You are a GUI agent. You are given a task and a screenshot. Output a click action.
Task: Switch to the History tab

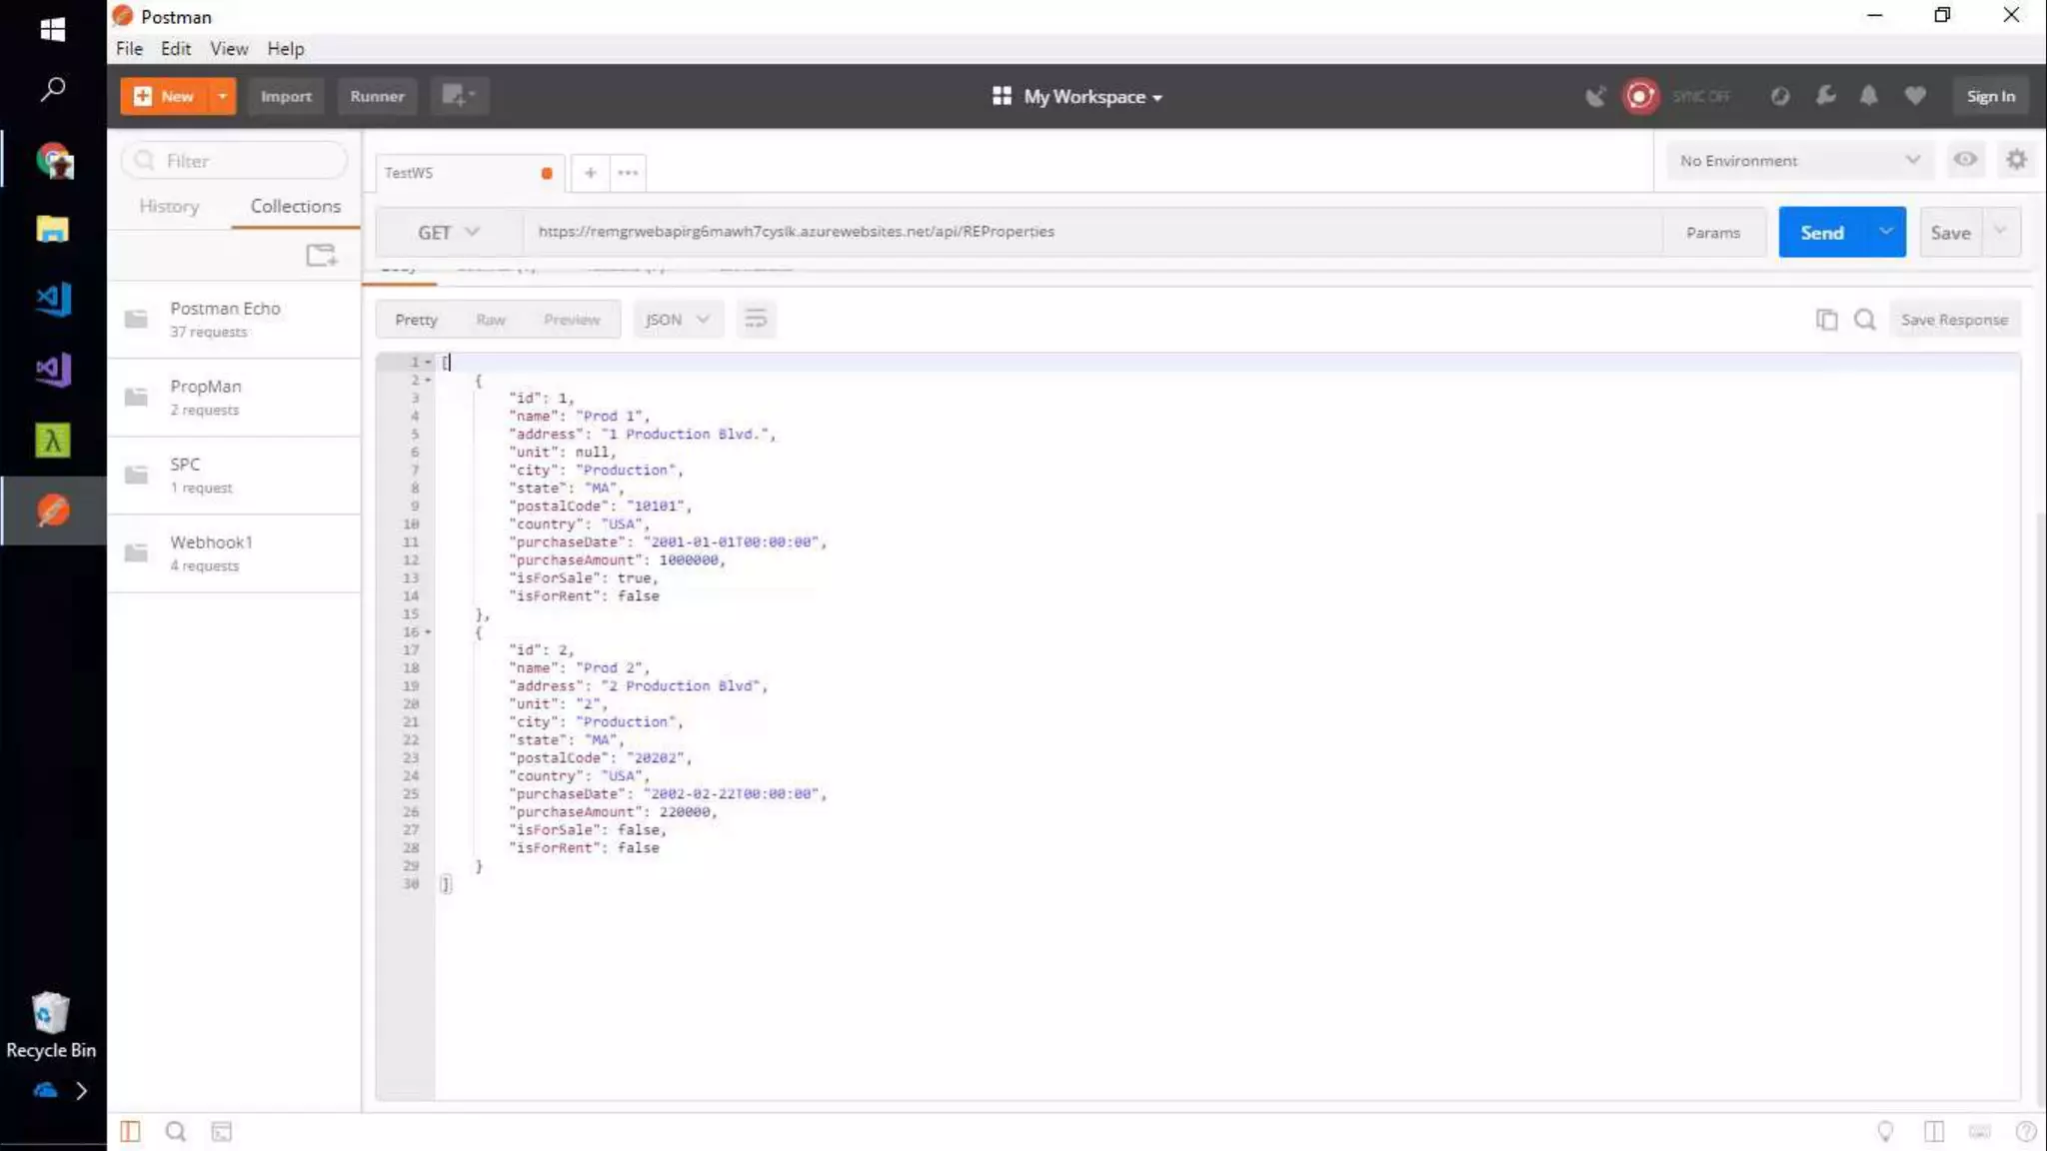pyautogui.click(x=169, y=206)
